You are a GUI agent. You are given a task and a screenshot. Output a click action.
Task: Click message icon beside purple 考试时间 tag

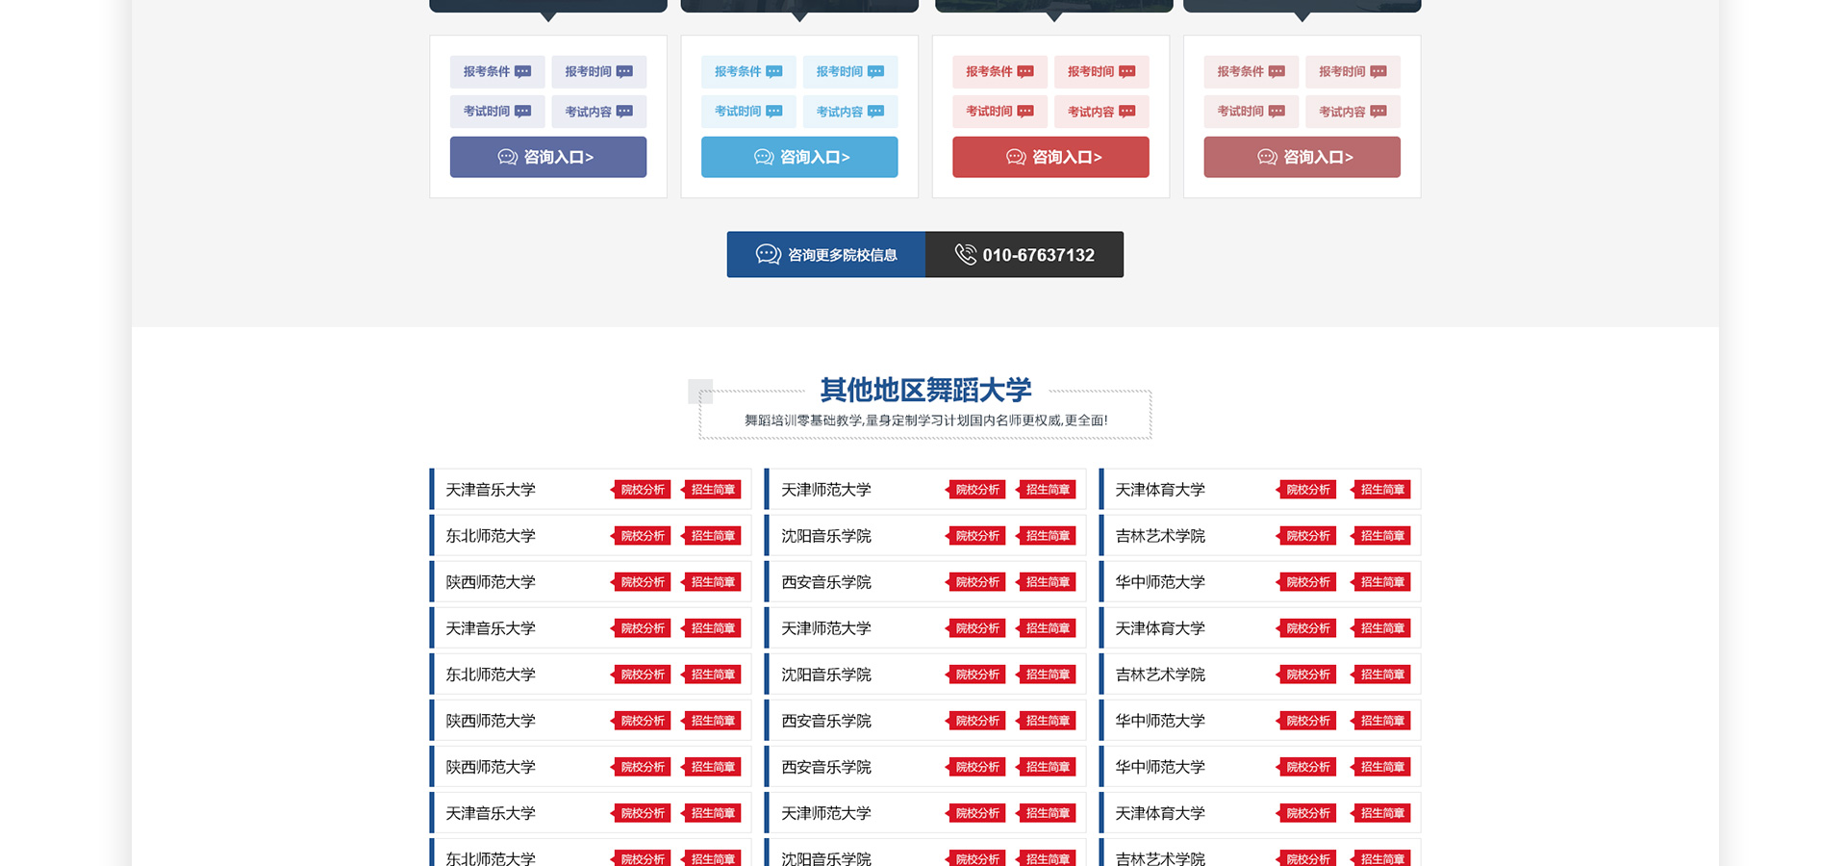pyautogui.click(x=523, y=112)
